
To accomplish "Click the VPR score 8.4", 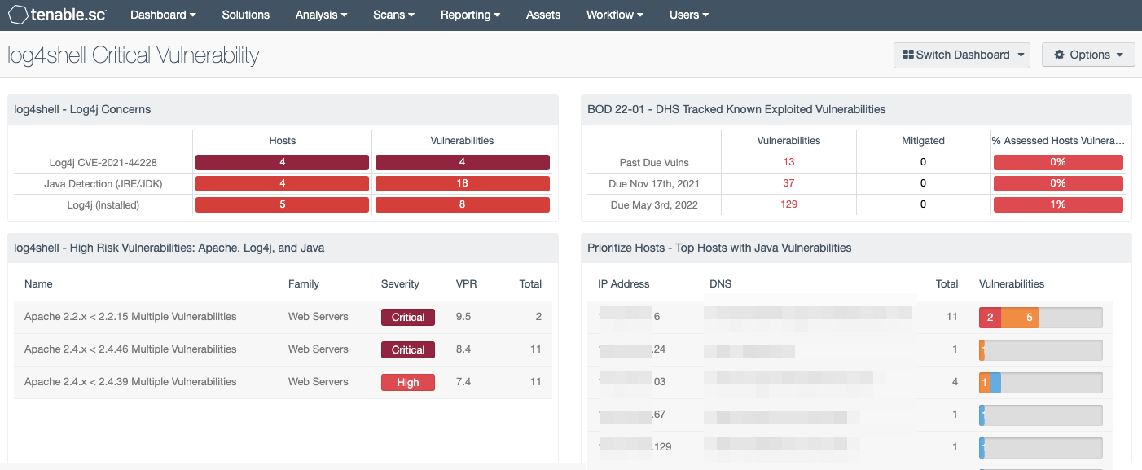I will point(463,349).
